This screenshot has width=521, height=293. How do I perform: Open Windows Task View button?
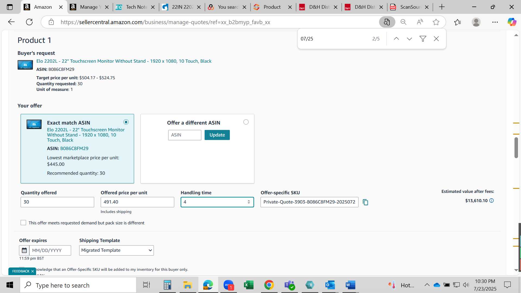[x=147, y=285]
